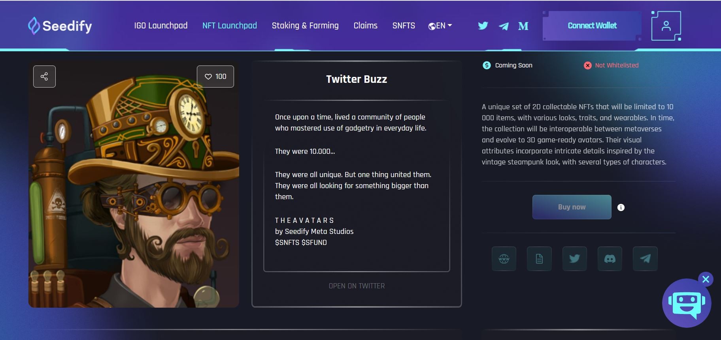Open the IGO Launchpad page

(x=161, y=26)
